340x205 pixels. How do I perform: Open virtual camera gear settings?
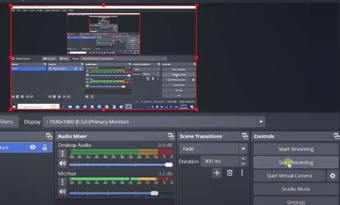333,176
